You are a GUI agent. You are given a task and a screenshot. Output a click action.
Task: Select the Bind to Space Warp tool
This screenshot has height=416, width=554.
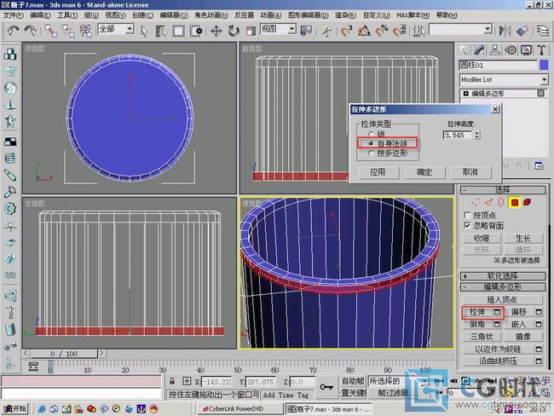pos(85,31)
